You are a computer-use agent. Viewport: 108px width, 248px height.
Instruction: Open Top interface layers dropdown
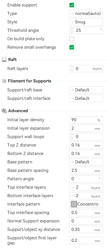[86, 188]
